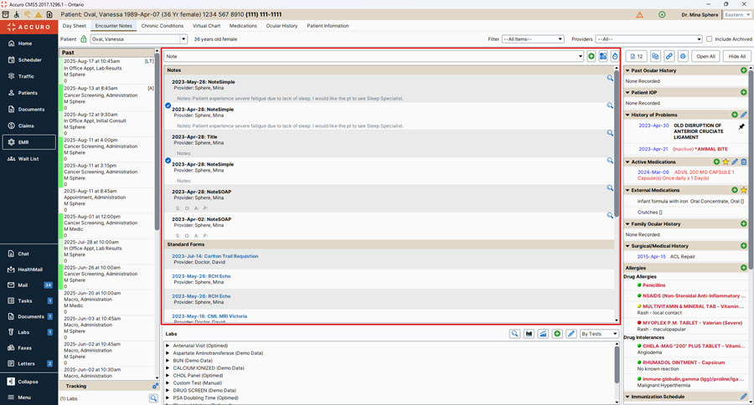The height and width of the screenshot is (405, 754).
Task: Add a new History of Problems entry
Action: coord(735,114)
